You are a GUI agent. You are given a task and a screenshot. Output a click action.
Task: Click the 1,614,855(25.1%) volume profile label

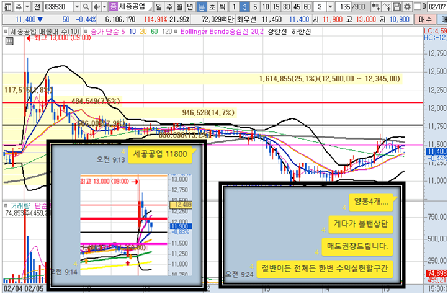(329, 79)
